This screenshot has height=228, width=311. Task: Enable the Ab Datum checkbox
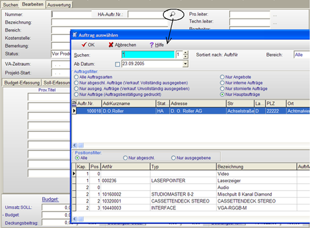coord(117,64)
